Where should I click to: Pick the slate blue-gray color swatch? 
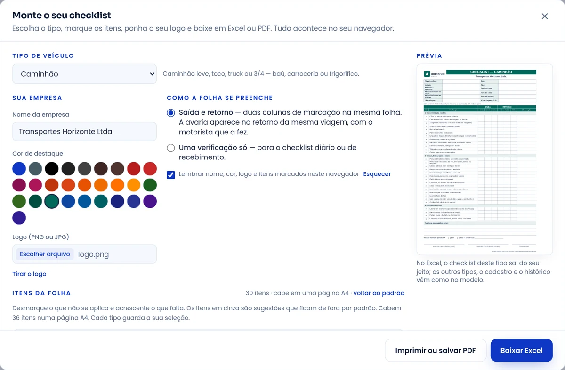35,169
